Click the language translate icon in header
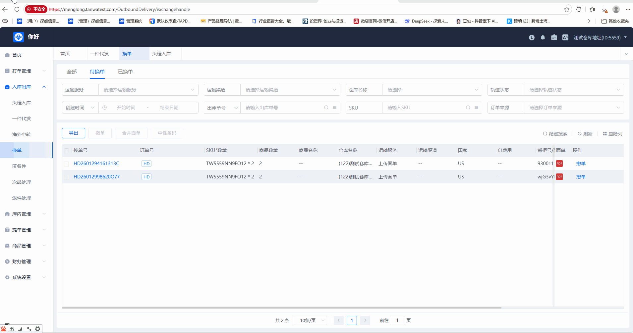Viewport: 633px width, 333px height. (565, 38)
